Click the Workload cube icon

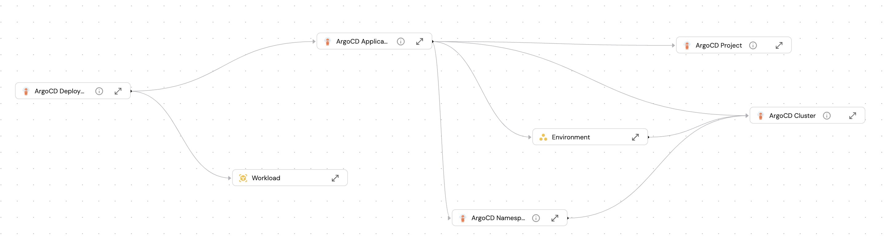coord(243,178)
